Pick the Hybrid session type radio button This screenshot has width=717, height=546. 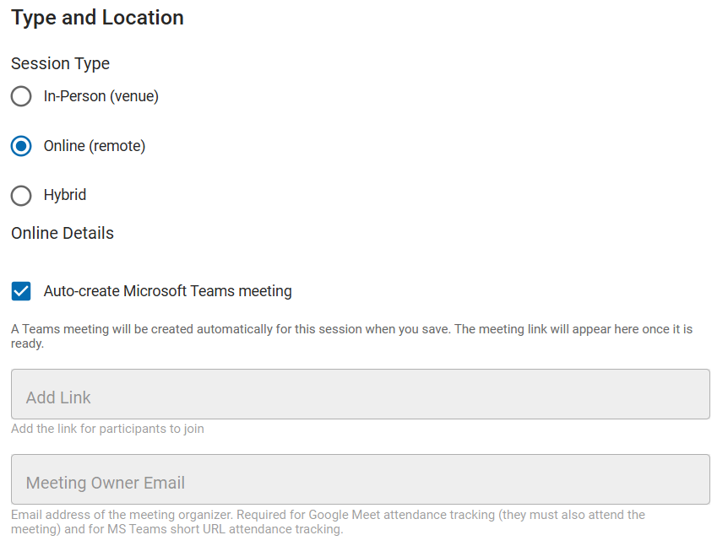pos(21,196)
